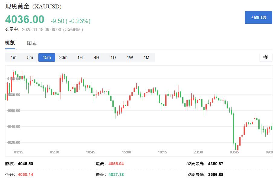Select the 1D daily interval
275x179 pixels.
click(113, 57)
